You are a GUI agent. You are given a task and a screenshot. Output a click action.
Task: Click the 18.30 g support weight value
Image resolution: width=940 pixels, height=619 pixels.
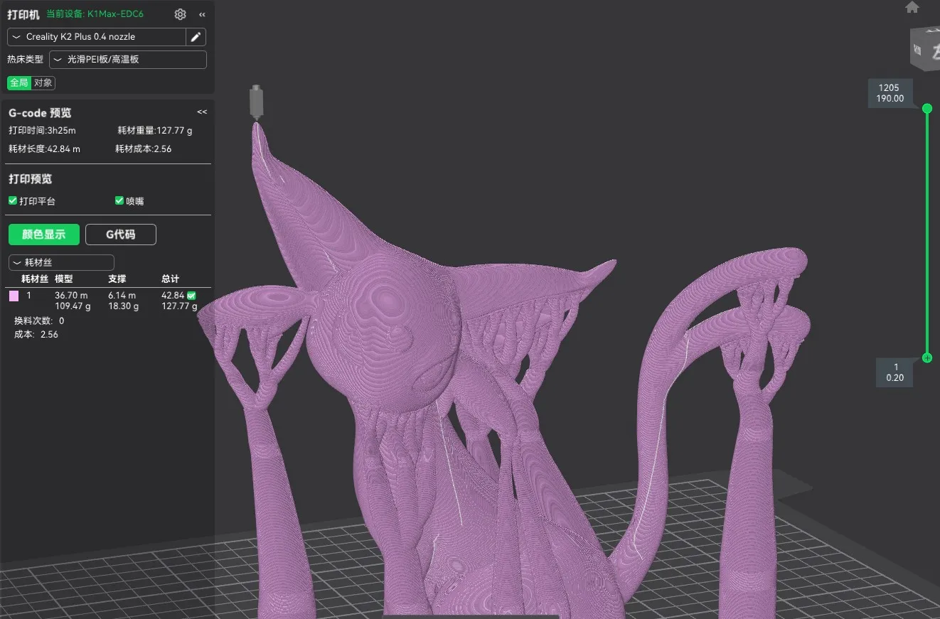click(x=124, y=306)
